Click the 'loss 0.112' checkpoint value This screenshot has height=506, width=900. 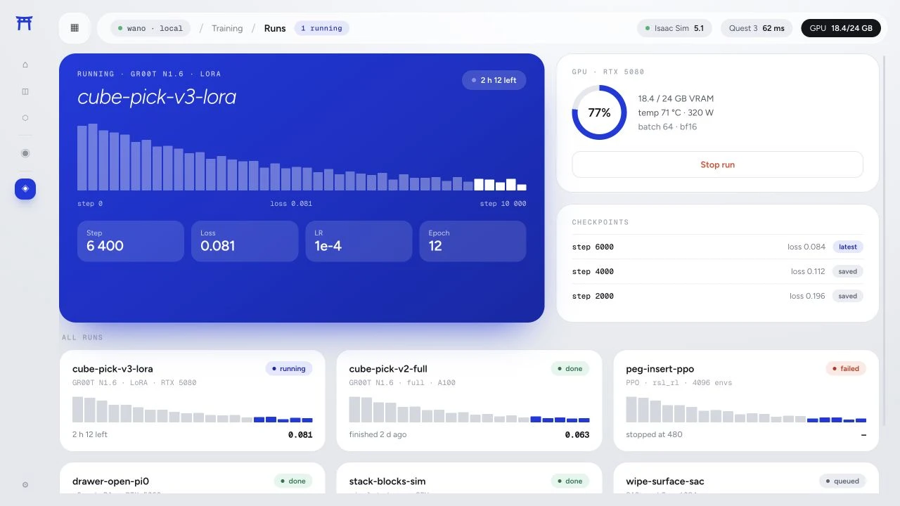pos(808,271)
